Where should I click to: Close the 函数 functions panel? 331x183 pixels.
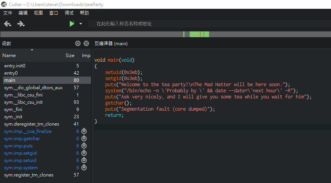coord(86,44)
